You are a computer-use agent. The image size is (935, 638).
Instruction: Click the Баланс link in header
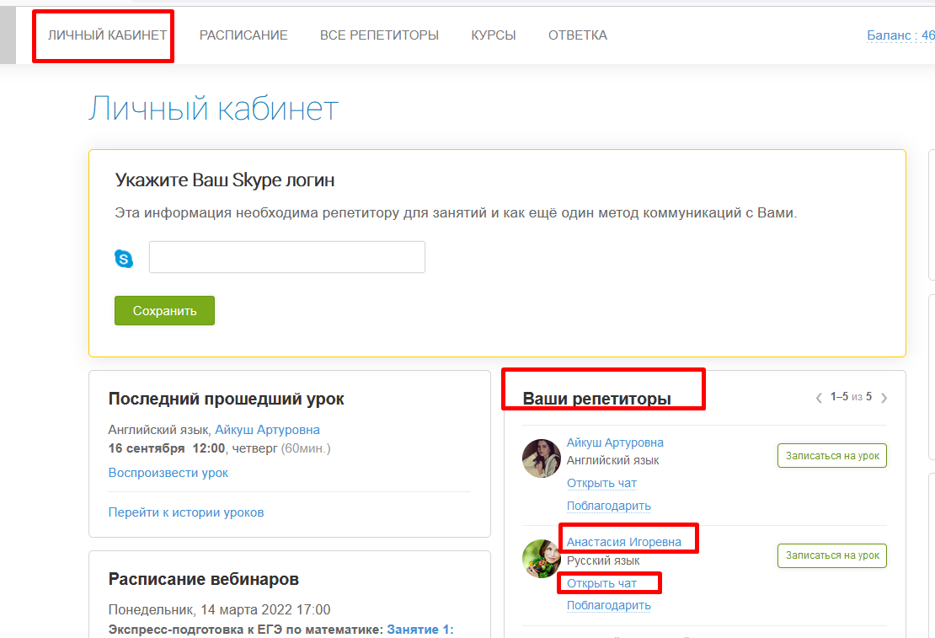900,35
